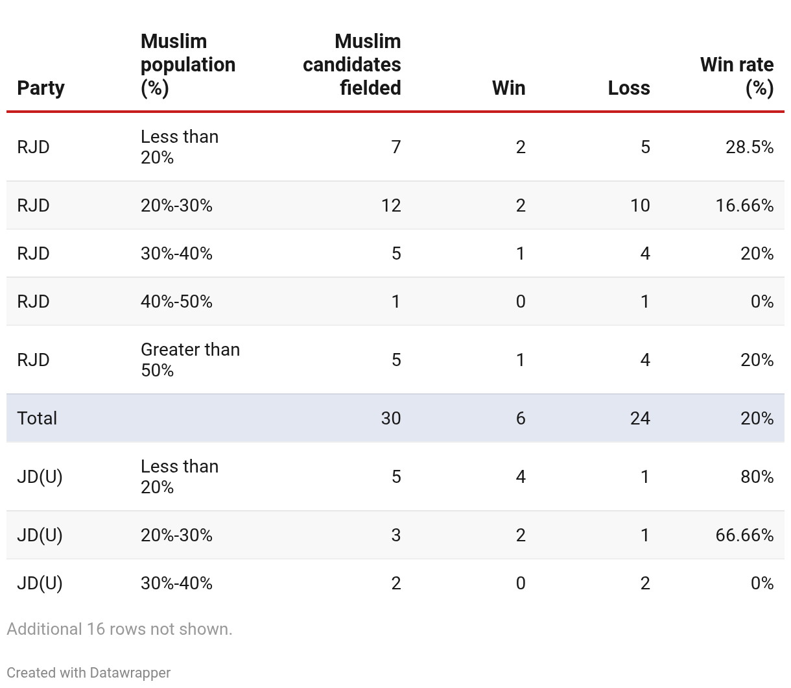
Task: Select the 80% win rate cell
Action: (x=757, y=476)
